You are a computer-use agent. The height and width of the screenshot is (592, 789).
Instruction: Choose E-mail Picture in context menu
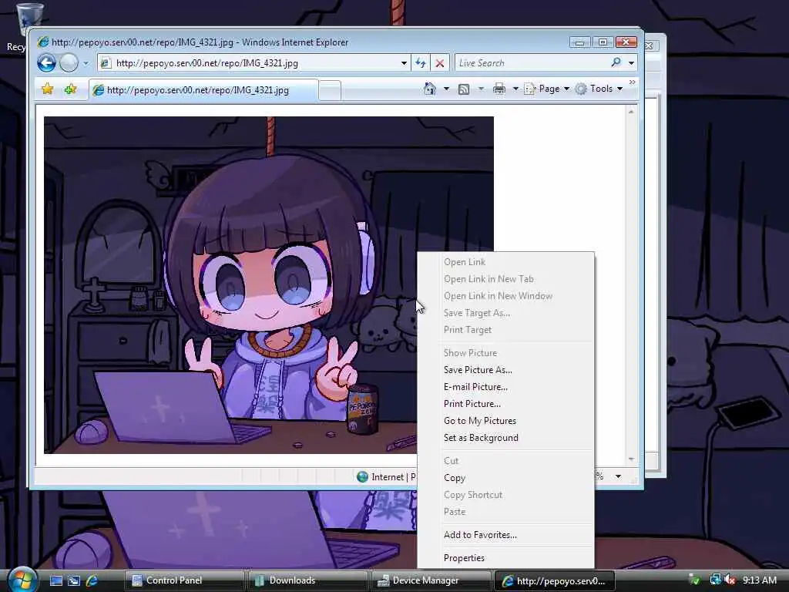475,387
